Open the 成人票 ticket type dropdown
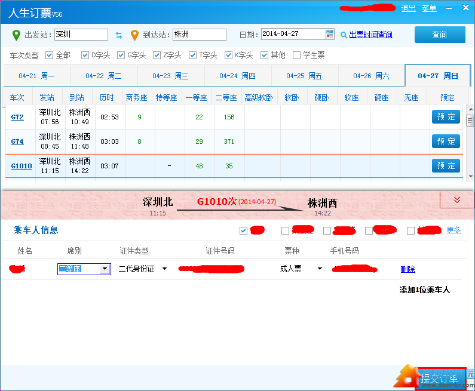 [x=320, y=269]
